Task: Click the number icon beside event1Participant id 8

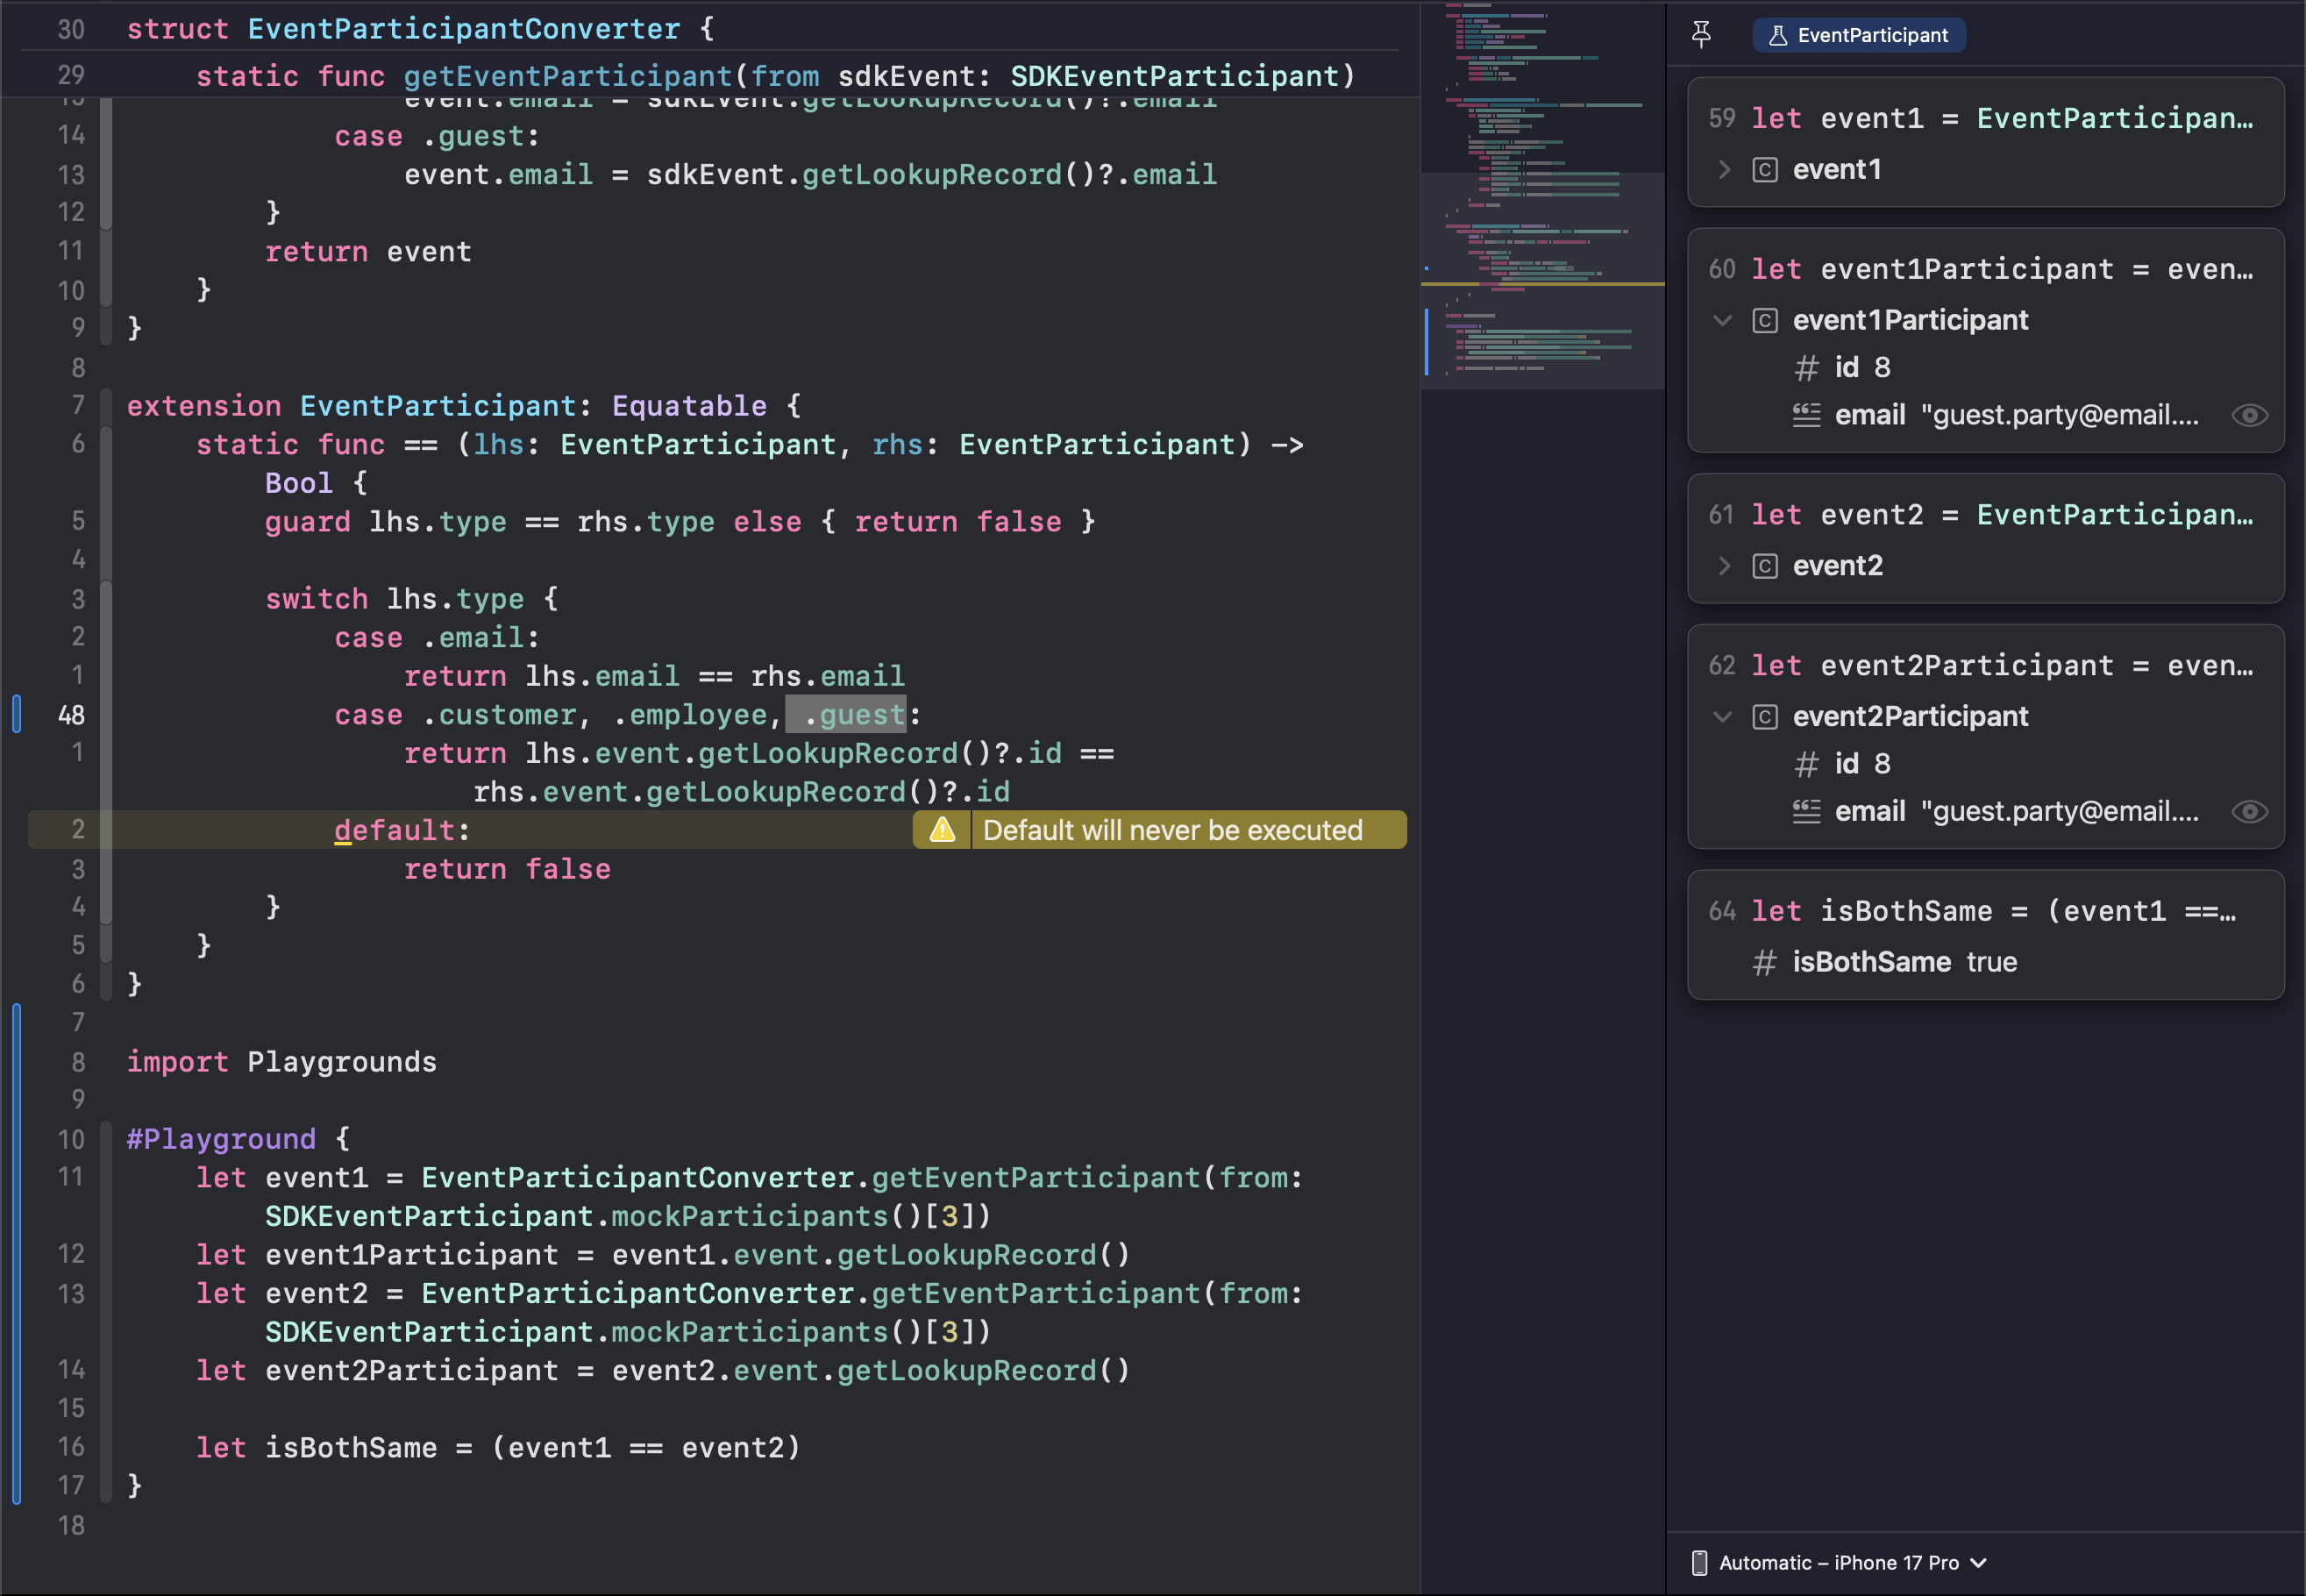Action: (x=1806, y=368)
